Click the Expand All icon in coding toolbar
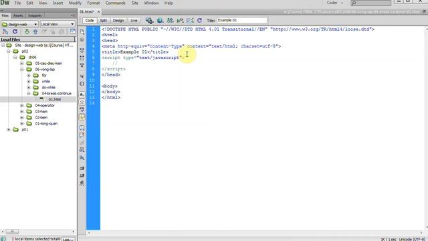This screenshot has height=241, width=428. tap(82, 66)
